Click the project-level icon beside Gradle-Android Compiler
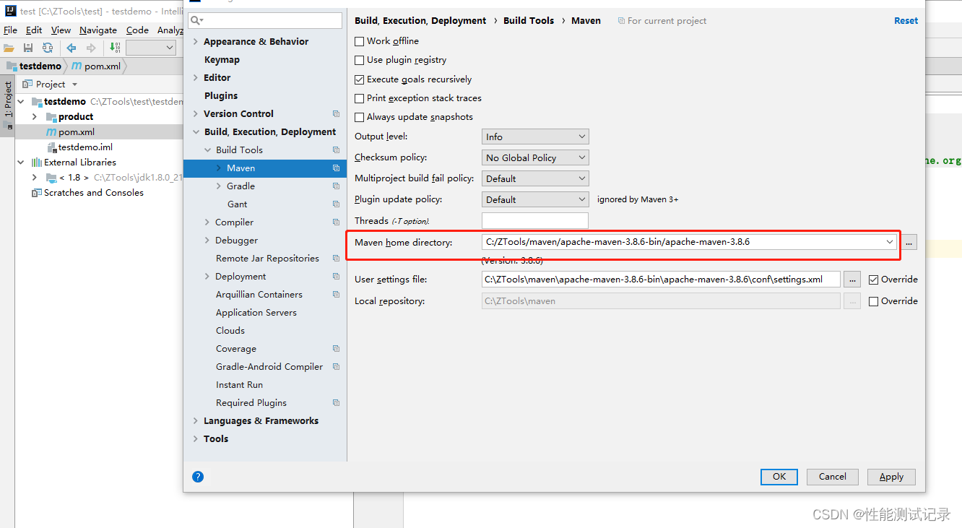Image resolution: width=962 pixels, height=528 pixels. click(336, 367)
